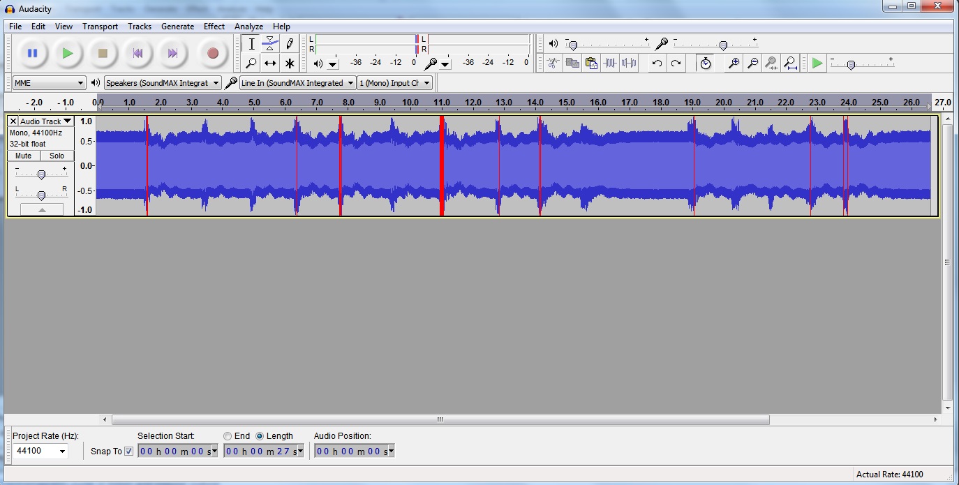Toggle the Snap To checkbox
Viewport: 959px width, 485px height.
(x=128, y=452)
